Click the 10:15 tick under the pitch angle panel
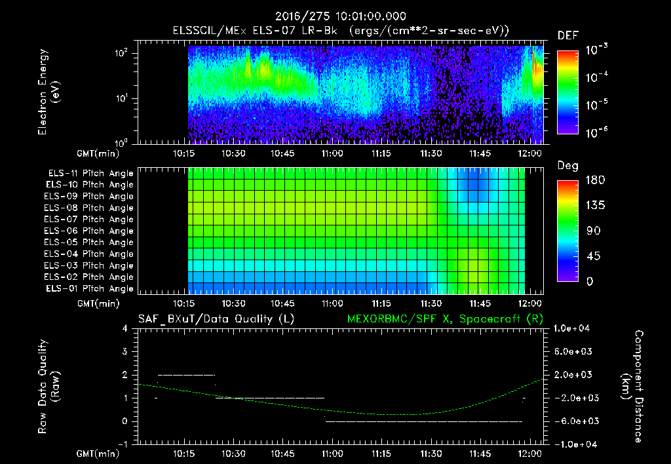 (183, 303)
